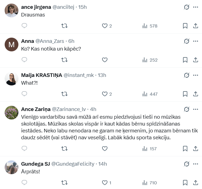Open Ance Zariņa's flower profile picture
The height and width of the screenshot is (189, 202).
[x=12, y=113]
